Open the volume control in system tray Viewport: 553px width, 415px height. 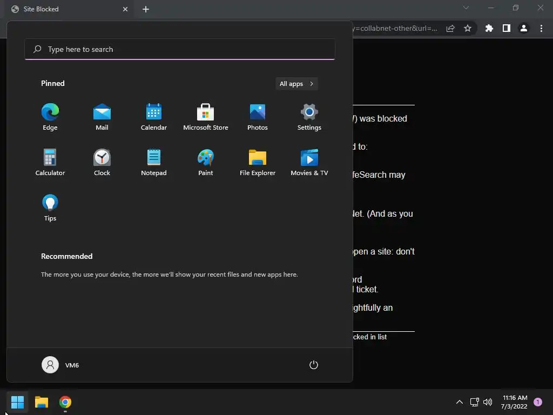[x=488, y=402]
